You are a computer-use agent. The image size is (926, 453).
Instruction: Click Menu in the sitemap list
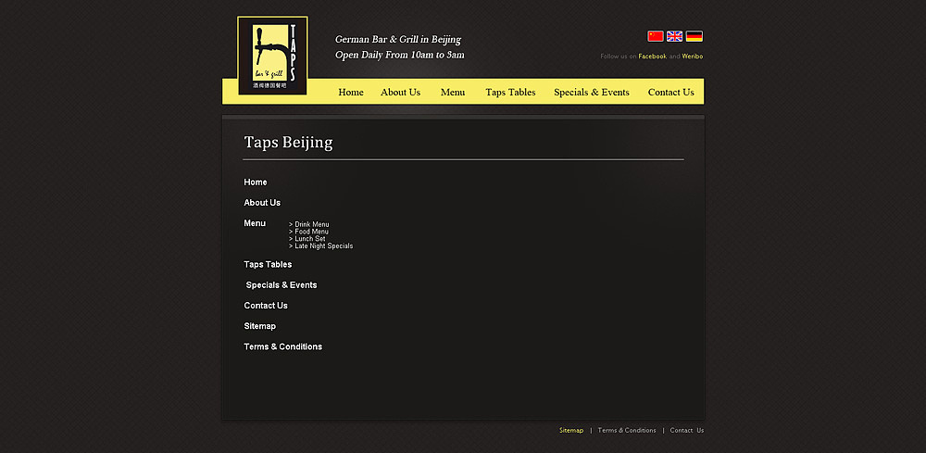pos(255,223)
